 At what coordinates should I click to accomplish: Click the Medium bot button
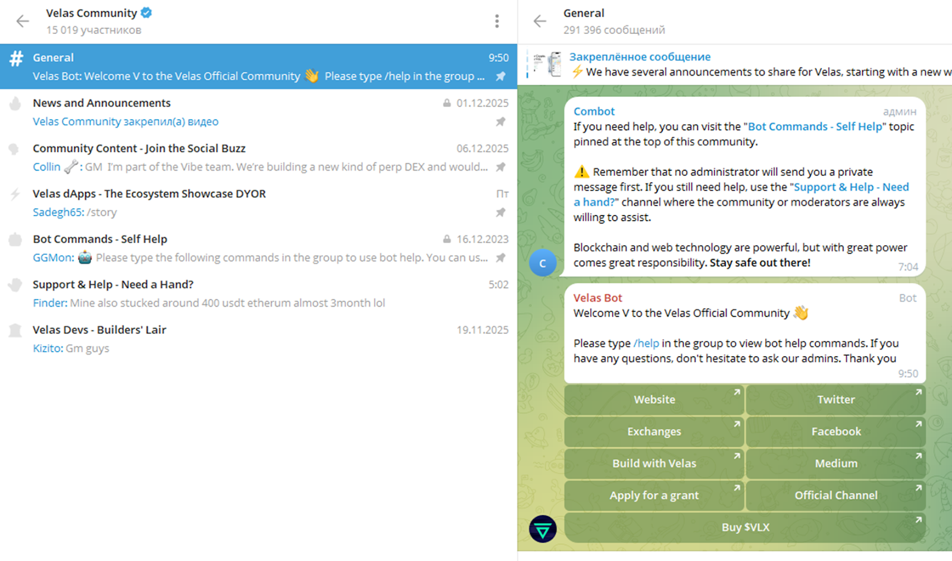836,464
